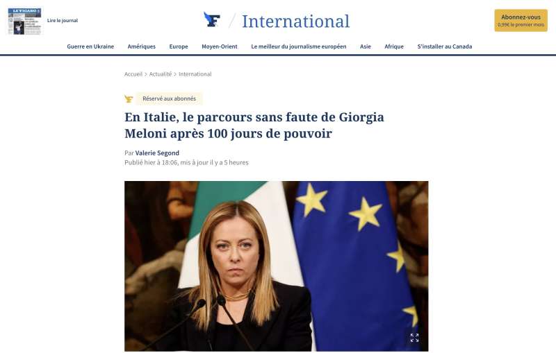Image resolution: width=556 pixels, height=353 pixels.
Task: Click the International breadcrumb link
Action: [195, 74]
